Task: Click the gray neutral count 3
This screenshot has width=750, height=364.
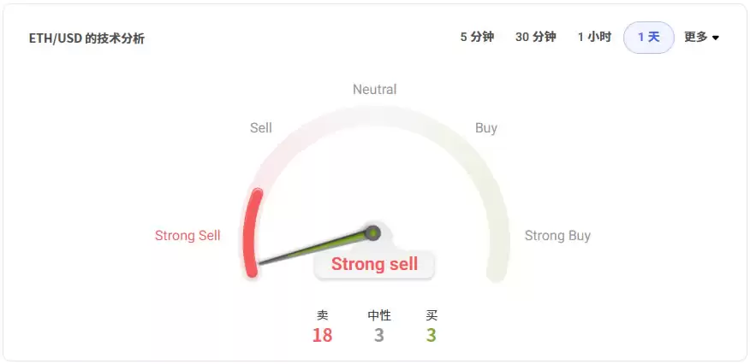Action: (379, 335)
